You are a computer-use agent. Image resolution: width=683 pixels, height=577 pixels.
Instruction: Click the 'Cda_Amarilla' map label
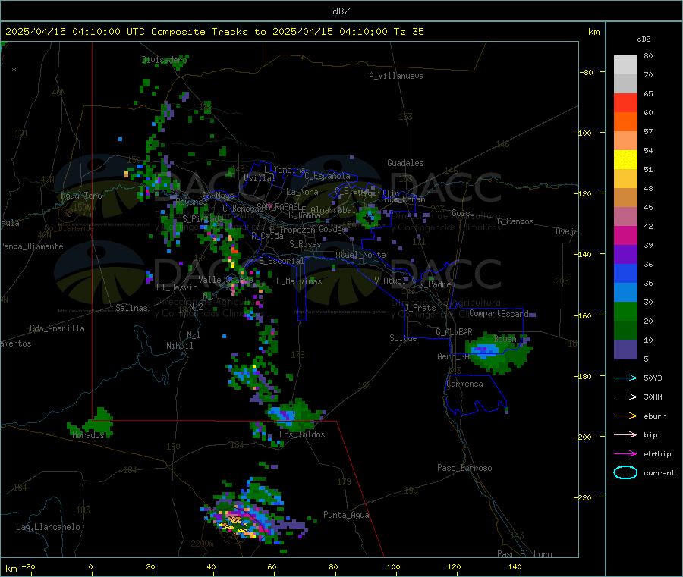tap(57, 328)
